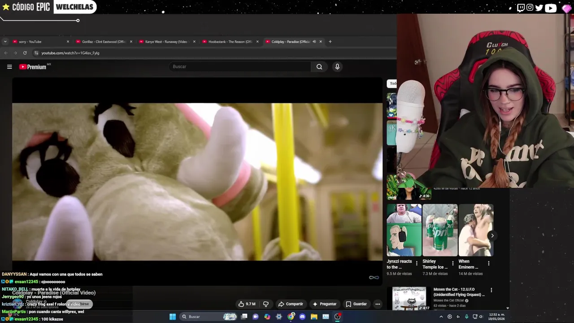The height and width of the screenshot is (323, 574).
Task: Open the Windows Start menu
Action: click(173, 317)
